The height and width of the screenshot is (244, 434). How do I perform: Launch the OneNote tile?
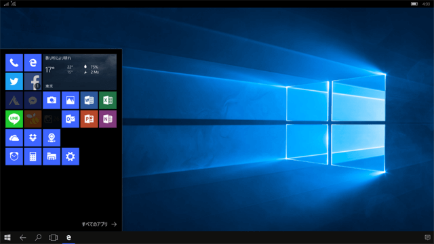[108, 119]
